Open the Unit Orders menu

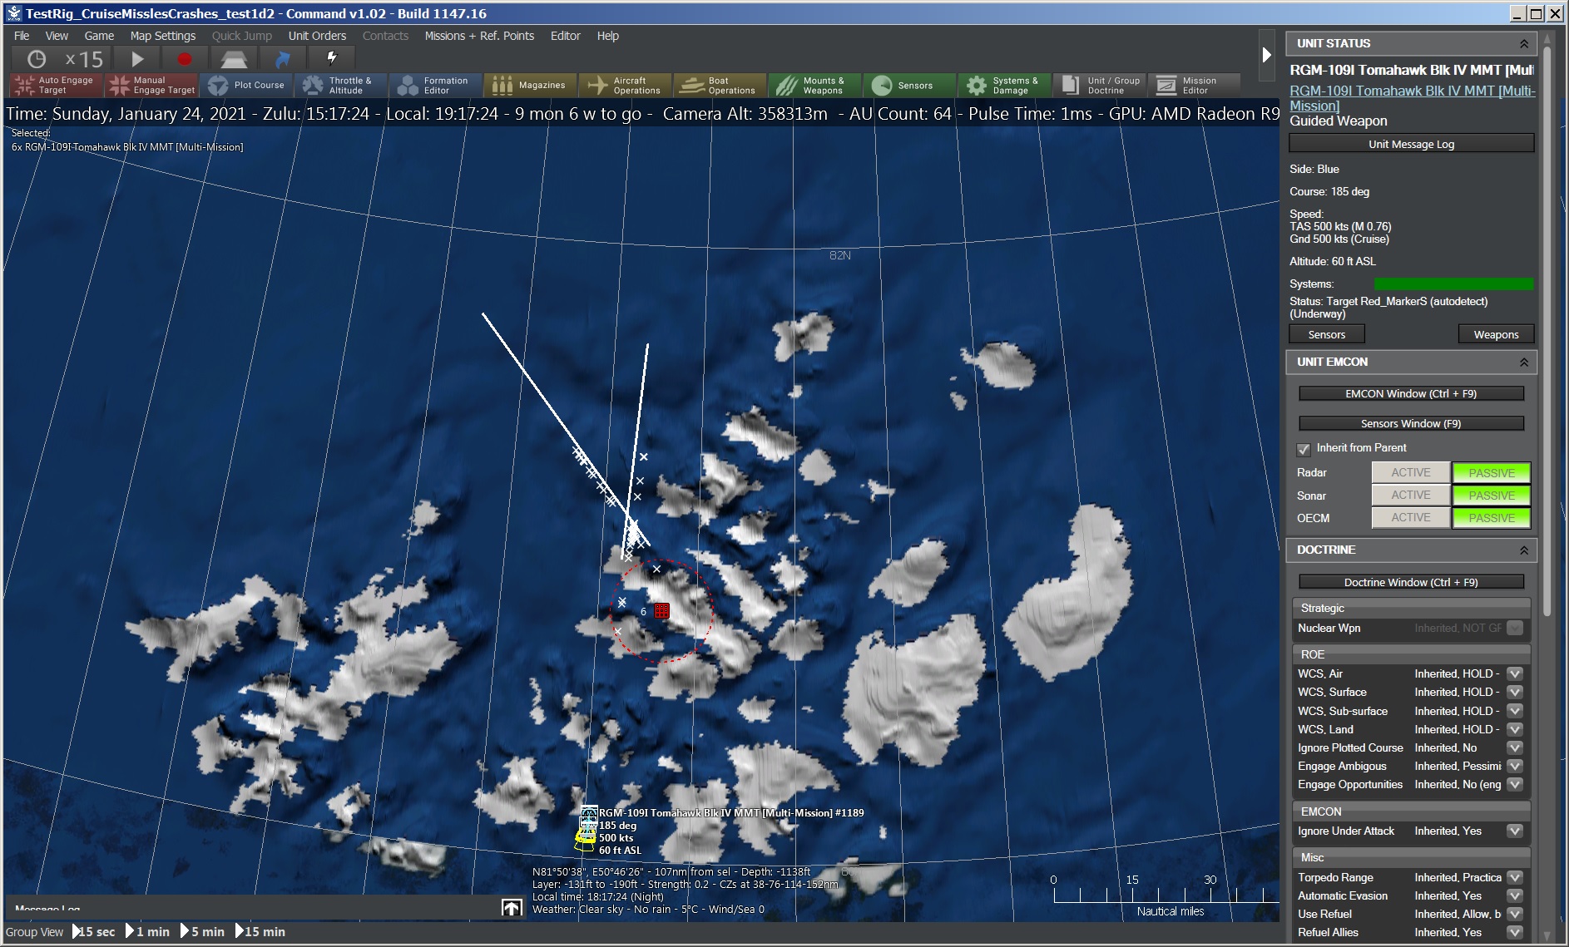coord(317,36)
